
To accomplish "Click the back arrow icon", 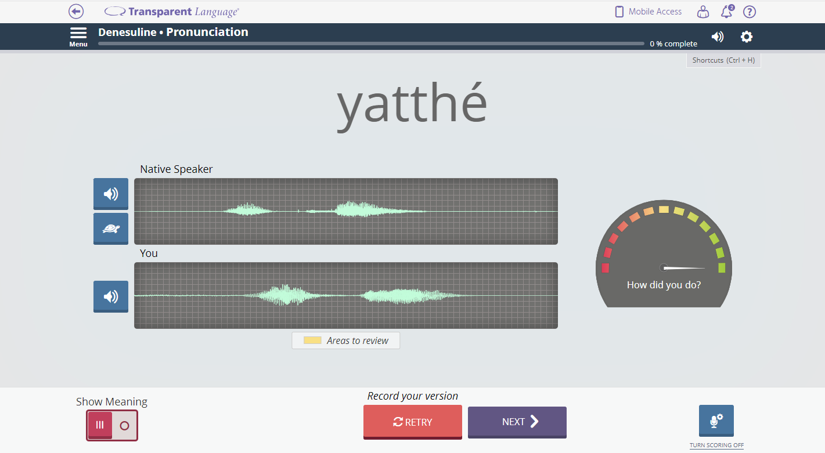I will [76, 12].
